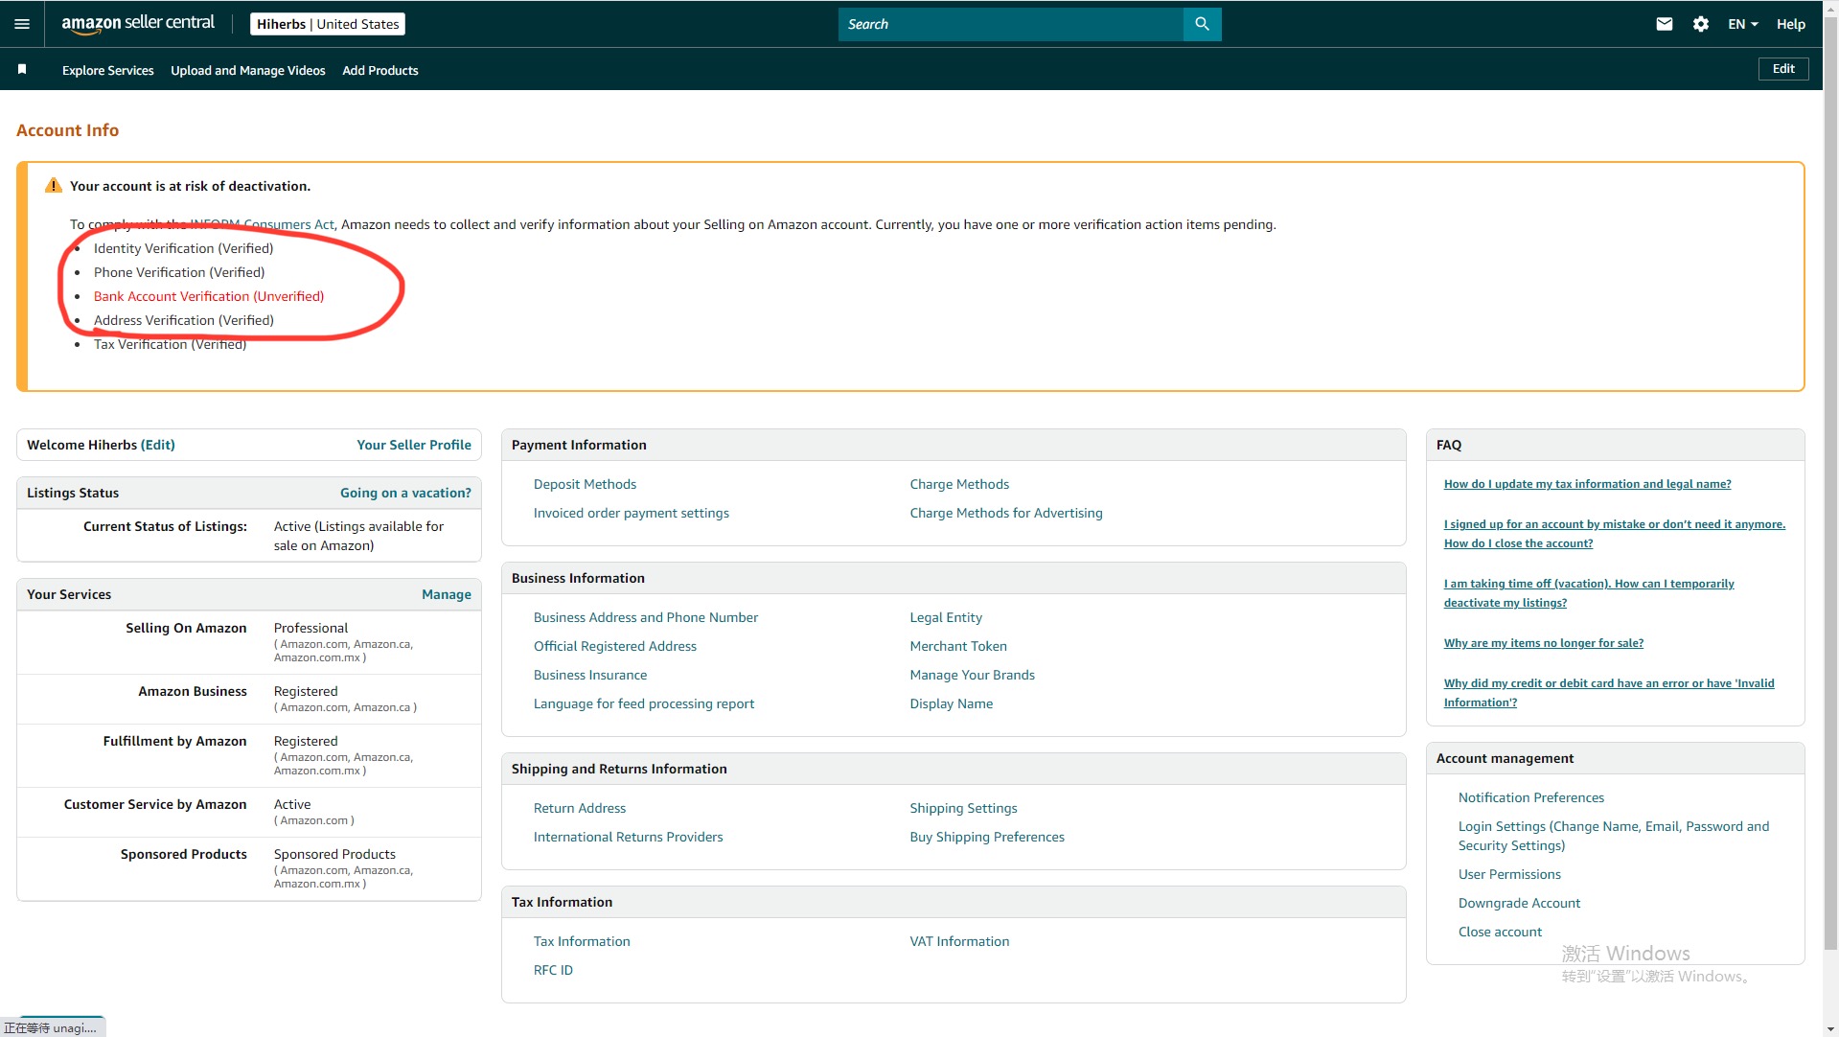
Task: Click the bookmark icon in the navigation bar
Action: 22,69
